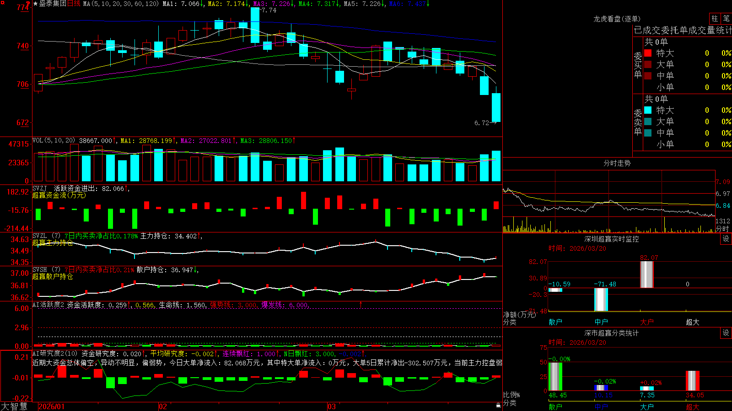Viewport: 732px width, 411px height.
Task: Click the 34.05 超大 bar in 分类统计
Action: click(693, 381)
